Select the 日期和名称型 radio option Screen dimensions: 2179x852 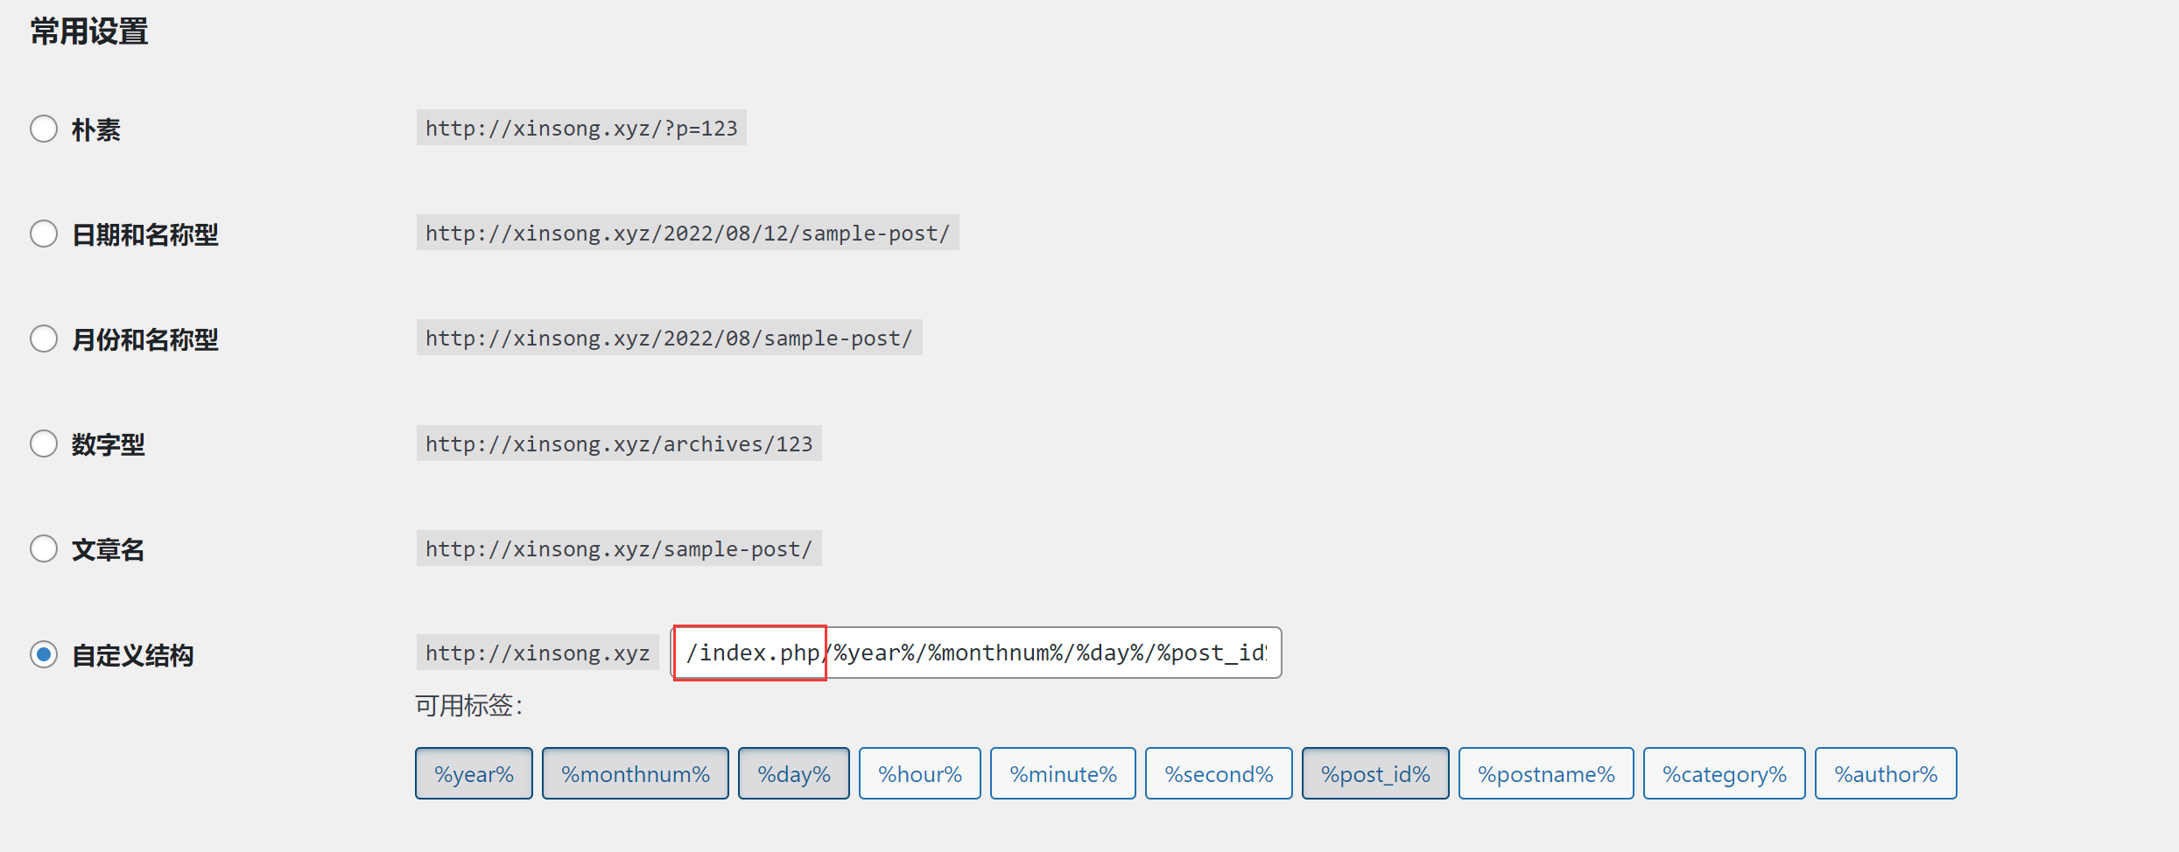point(44,234)
